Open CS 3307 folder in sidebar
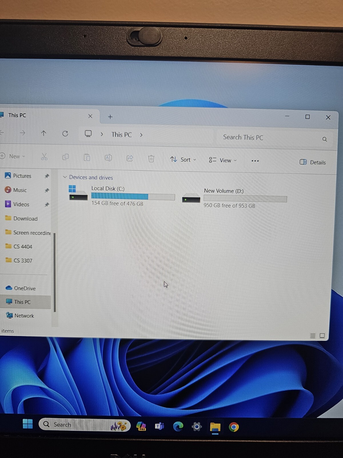Image resolution: width=343 pixels, height=458 pixels. pyautogui.click(x=23, y=260)
